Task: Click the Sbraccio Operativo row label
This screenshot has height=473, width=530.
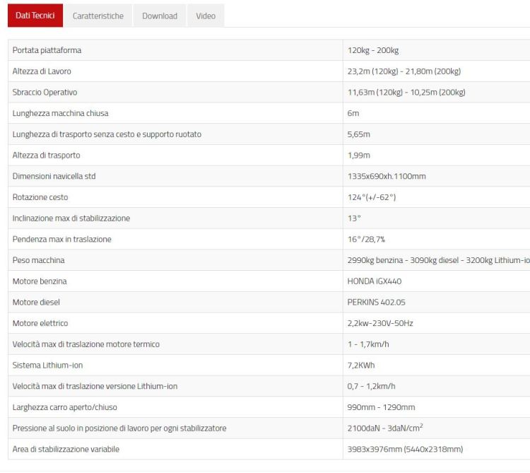Action: 45,93
